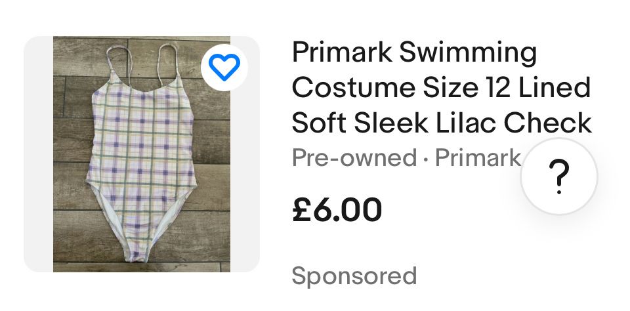Viewport: 630px width, 311px height.
Task: Click the title line 'Costume Size 12 Lined'
Action: tap(441, 88)
